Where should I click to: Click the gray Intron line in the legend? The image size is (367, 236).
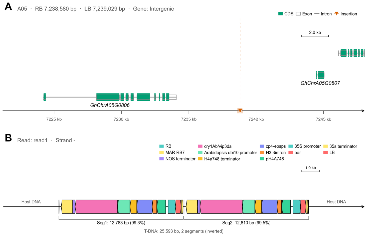click(317, 14)
